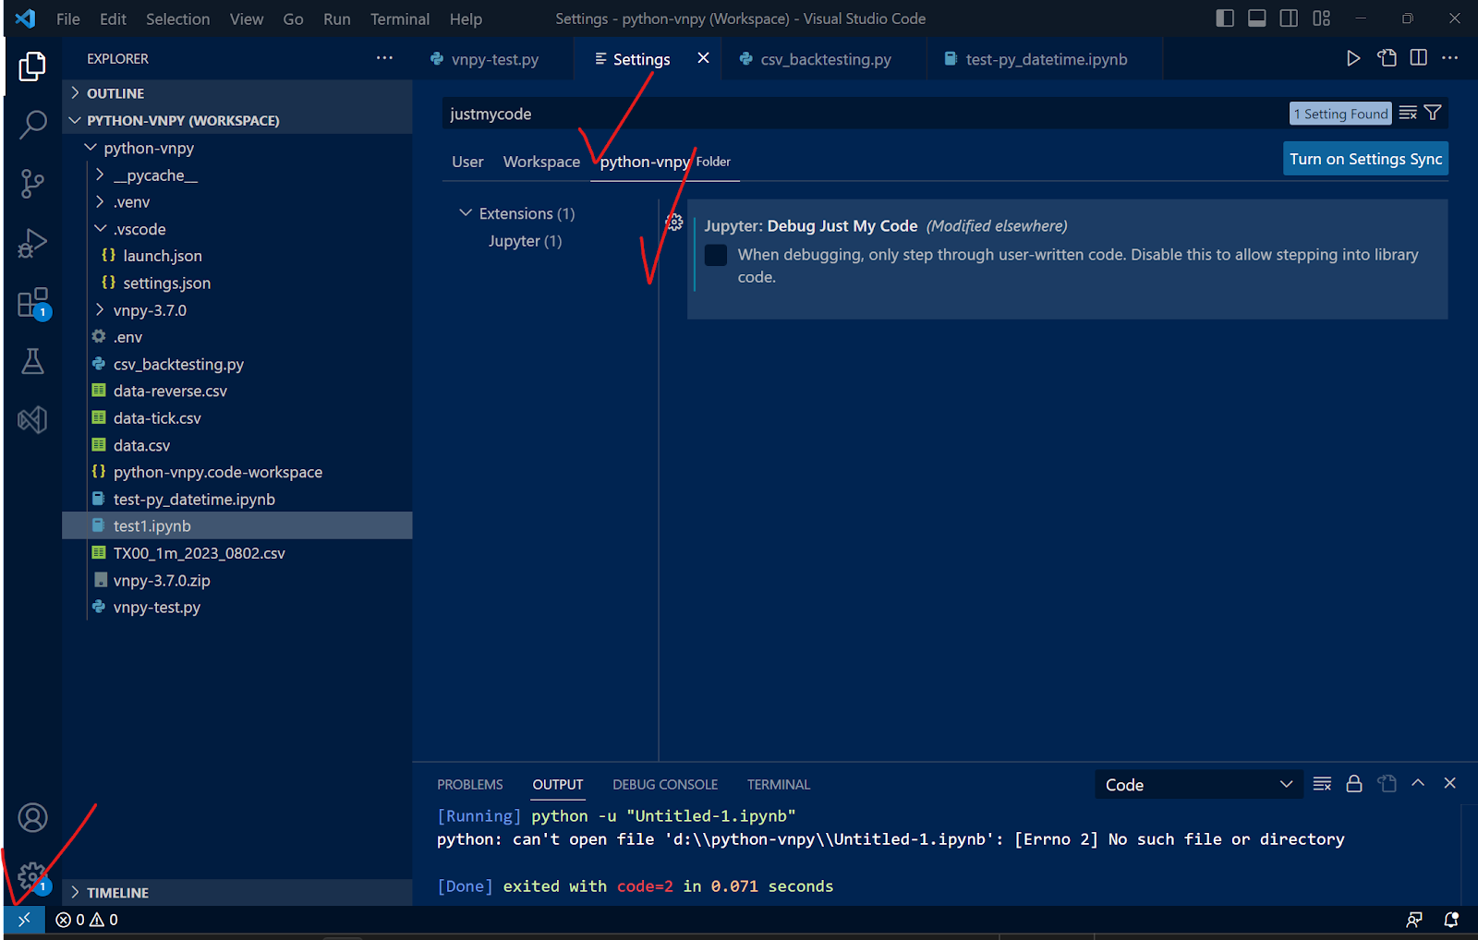Collapse Extensions (1) settings group
The width and height of the screenshot is (1478, 940).
(x=517, y=213)
